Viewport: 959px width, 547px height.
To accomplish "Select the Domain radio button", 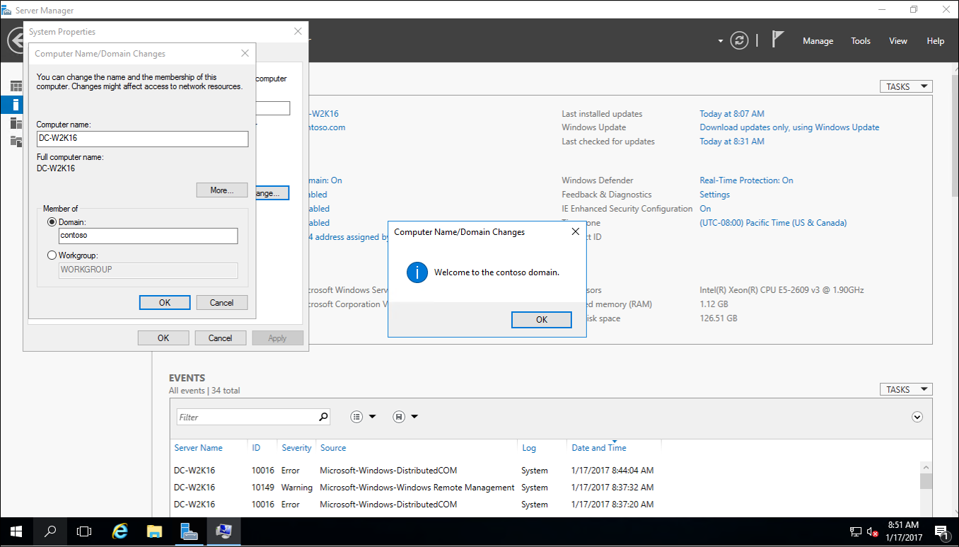I will coord(52,222).
